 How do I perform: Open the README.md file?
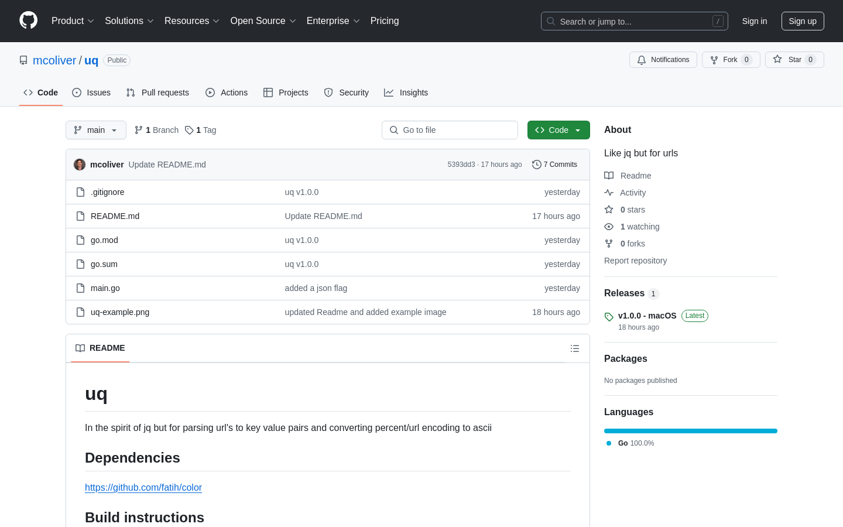coord(115,216)
